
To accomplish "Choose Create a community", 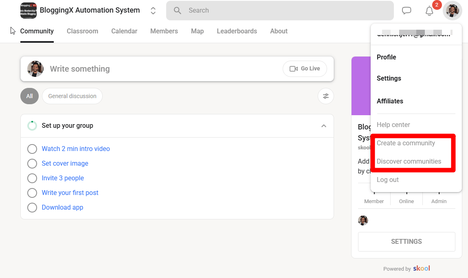I will tap(406, 143).
